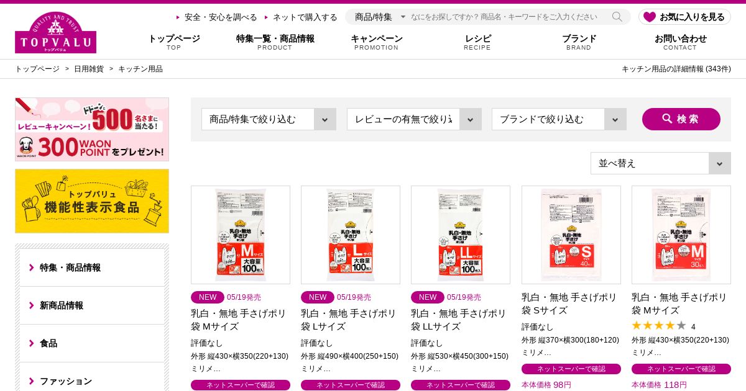Open Sサイズ 40枚 product image

[x=571, y=235]
